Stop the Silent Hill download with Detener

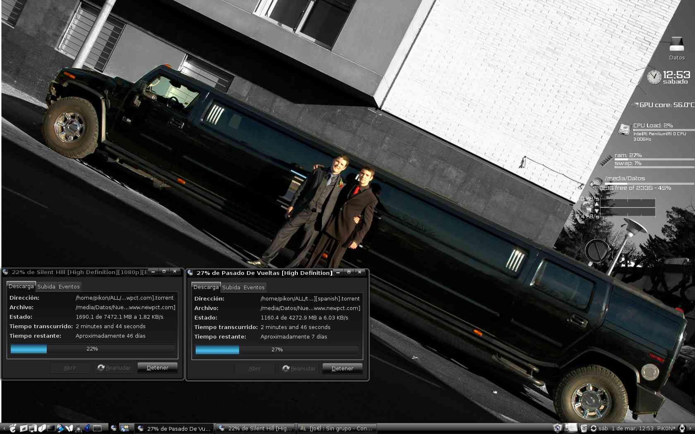coord(158,367)
